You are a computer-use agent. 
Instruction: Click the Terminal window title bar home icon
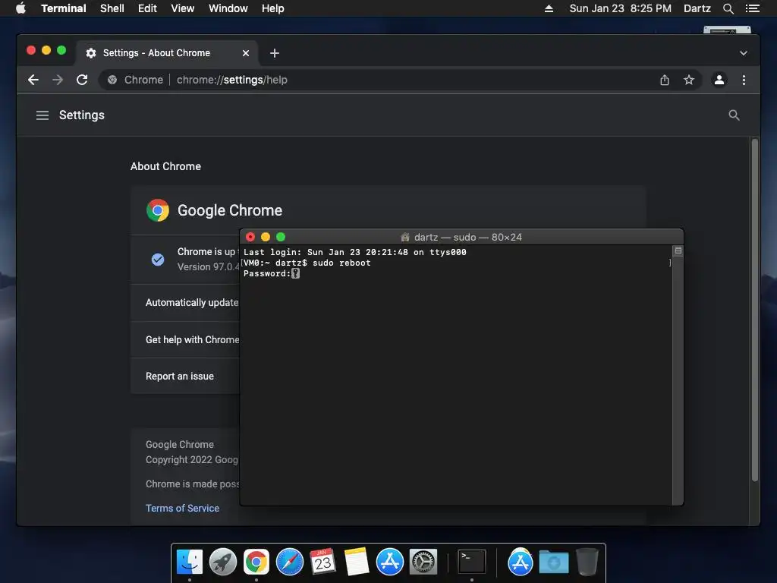pos(405,237)
